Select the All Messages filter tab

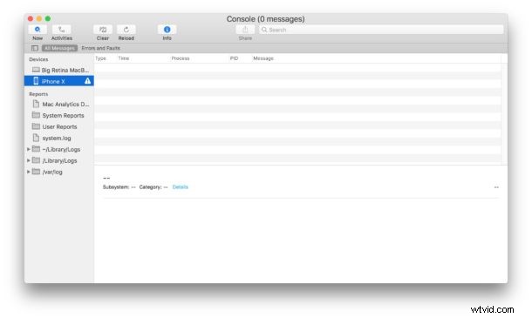pos(59,48)
